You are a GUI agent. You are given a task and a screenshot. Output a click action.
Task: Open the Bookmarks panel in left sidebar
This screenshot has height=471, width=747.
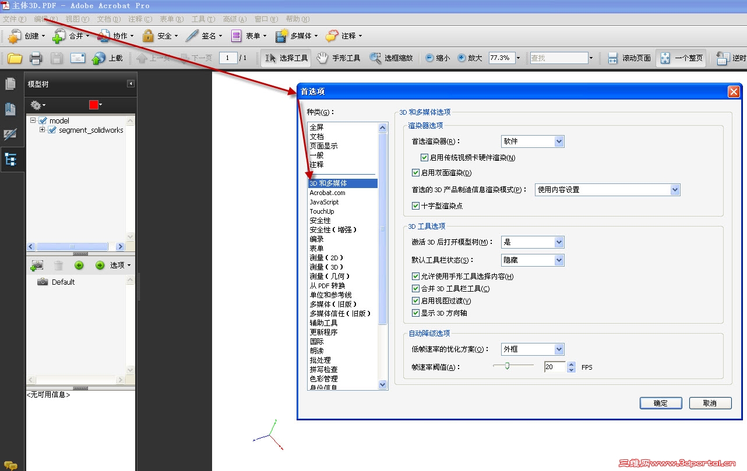[x=10, y=109]
